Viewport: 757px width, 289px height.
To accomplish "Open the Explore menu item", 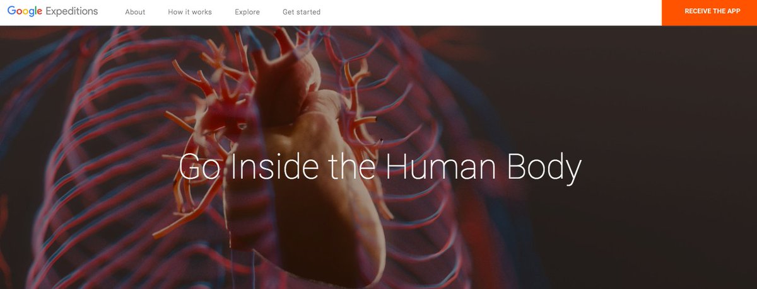I will pos(247,12).
